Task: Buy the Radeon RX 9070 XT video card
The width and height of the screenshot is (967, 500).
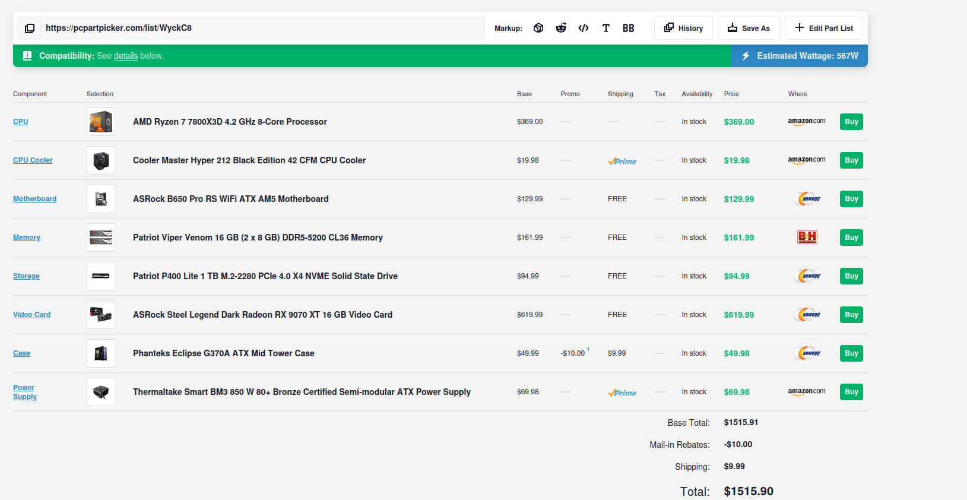Action: [851, 315]
